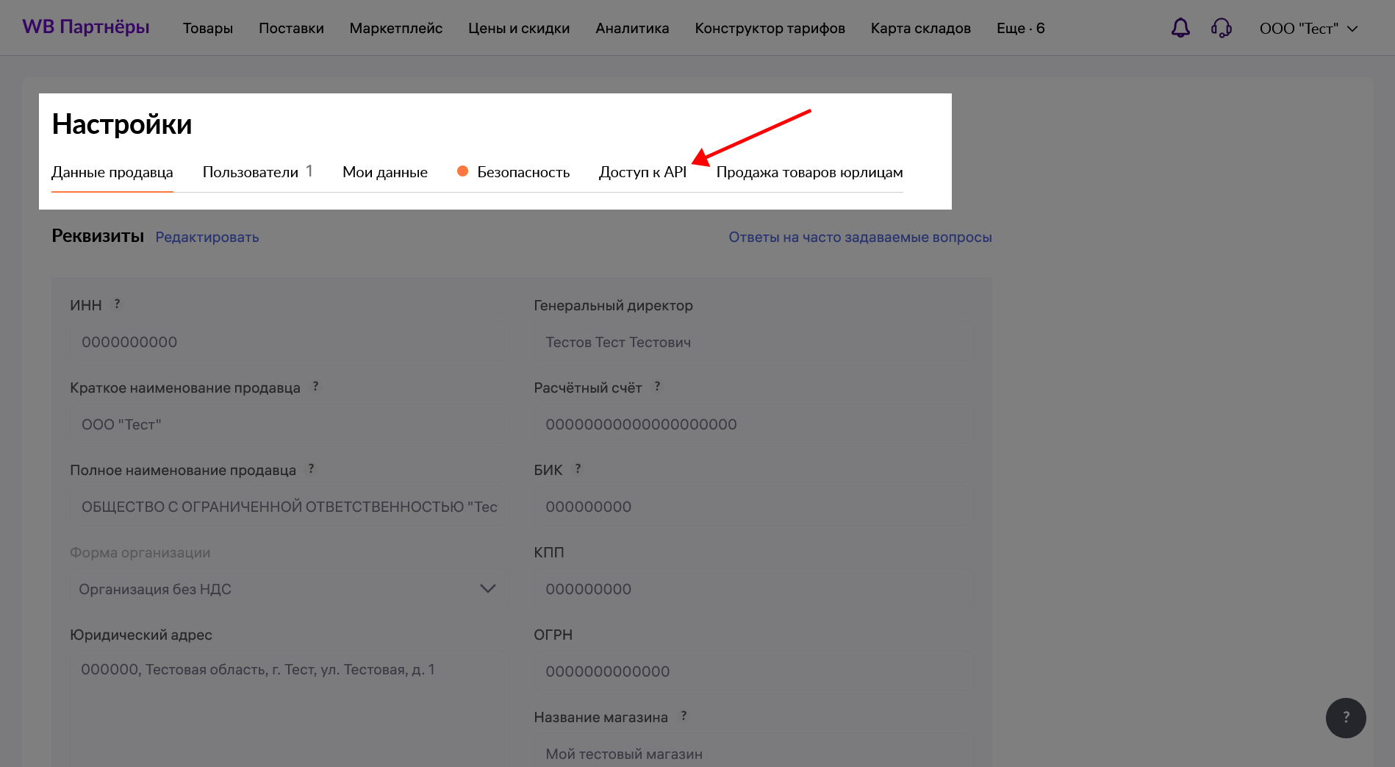Image resolution: width=1395 pixels, height=767 pixels.
Task: Switch to the Мои данные tab
Action: [x=385, y=172]
